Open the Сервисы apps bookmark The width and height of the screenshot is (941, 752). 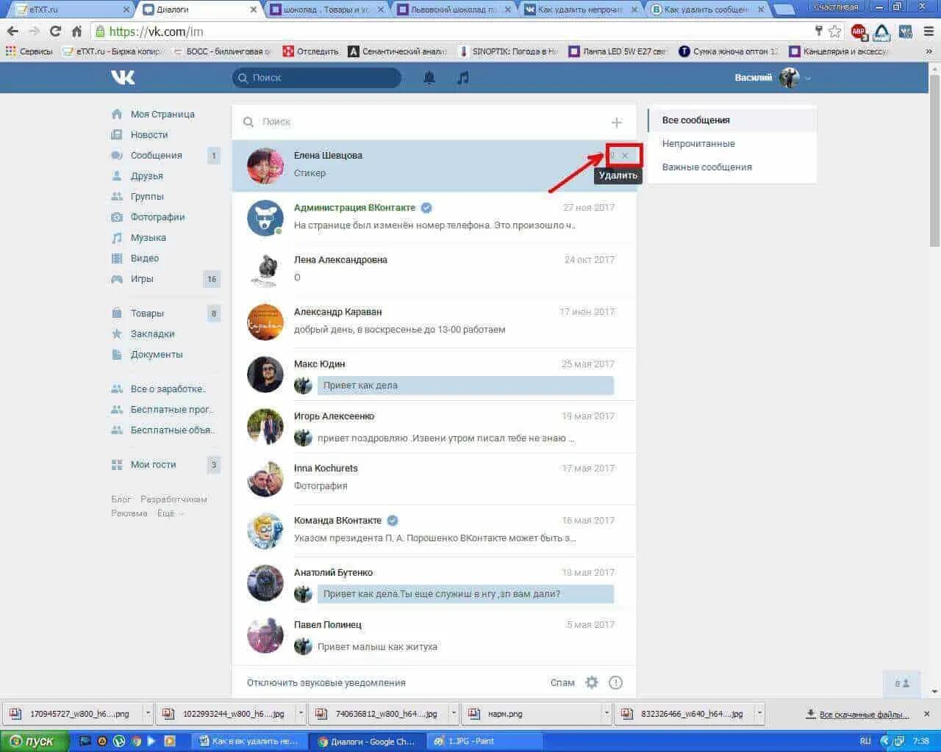[x=29, y=51]
